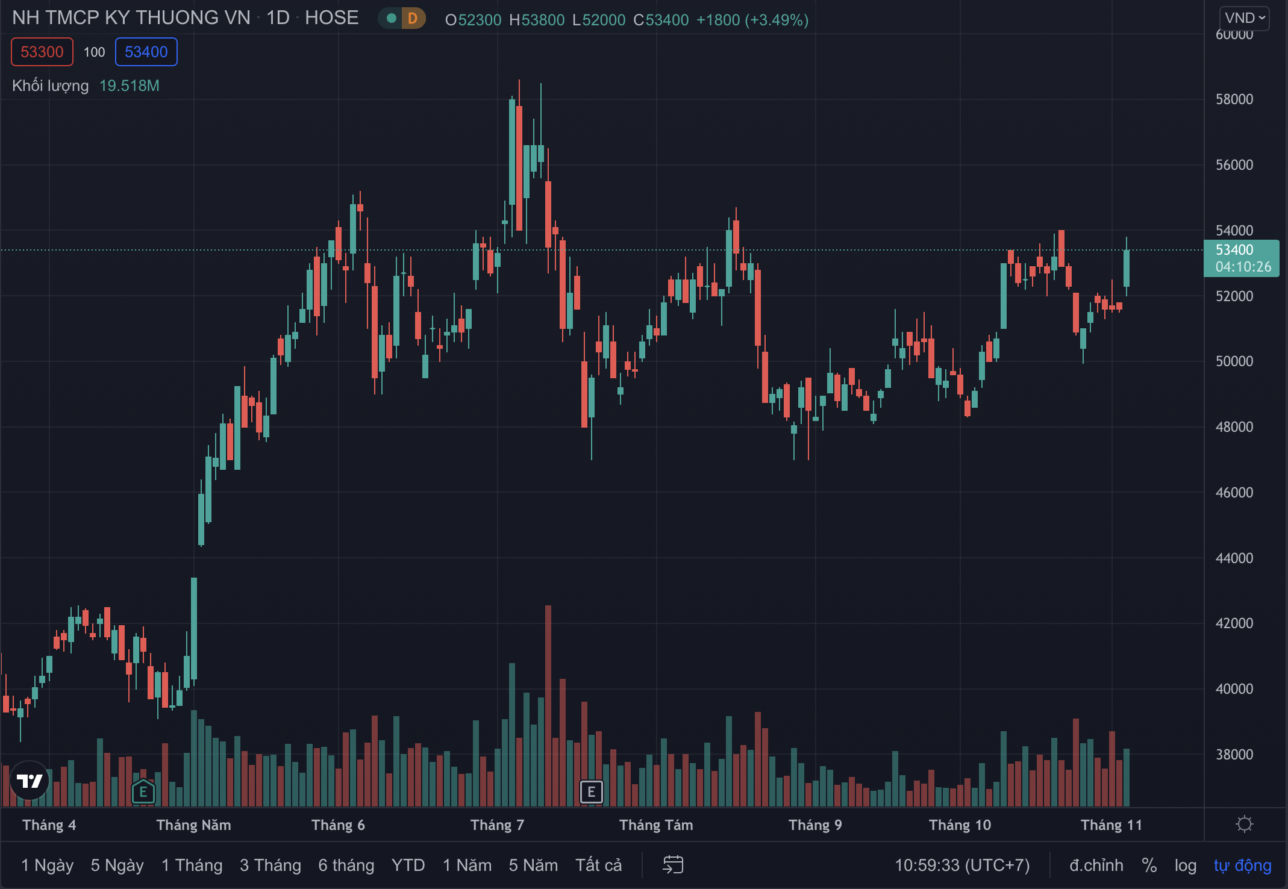Image resolution: width=1288 pixels, height=889 pixels.
Task: Select the Tất cả time range
Action: (598, 866)
